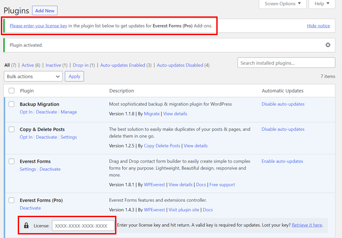Click the '7 items' count text
342x238 pixels.
328,76
